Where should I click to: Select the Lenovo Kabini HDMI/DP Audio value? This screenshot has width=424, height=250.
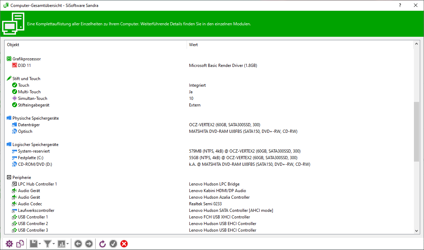(x=218, y=191)
